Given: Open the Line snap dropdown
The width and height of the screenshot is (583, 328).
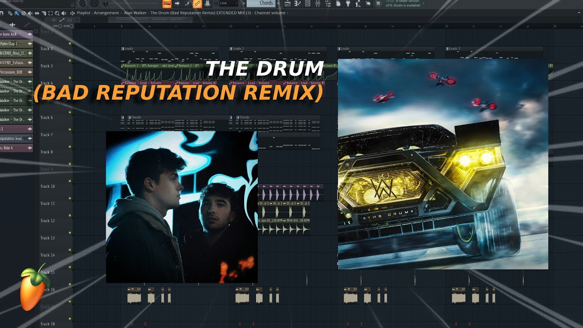Looking at the screenshot, I should pyautogui.click(x=229, y=3).
